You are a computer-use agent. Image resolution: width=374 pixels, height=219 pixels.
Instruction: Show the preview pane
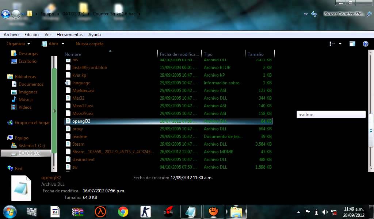(352, 43)
